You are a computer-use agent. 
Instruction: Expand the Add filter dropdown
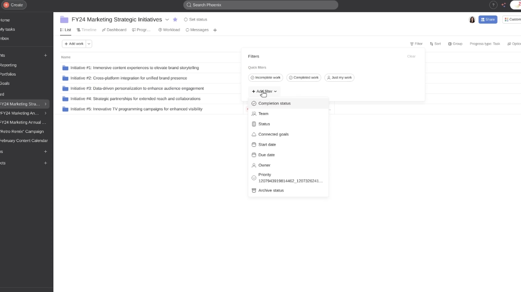264,91
